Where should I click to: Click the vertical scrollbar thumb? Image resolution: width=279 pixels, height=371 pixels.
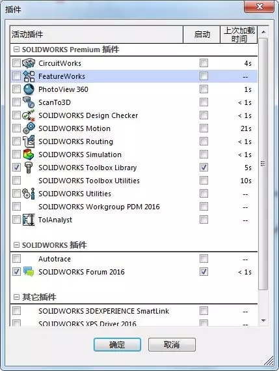(x=263, y=164)
